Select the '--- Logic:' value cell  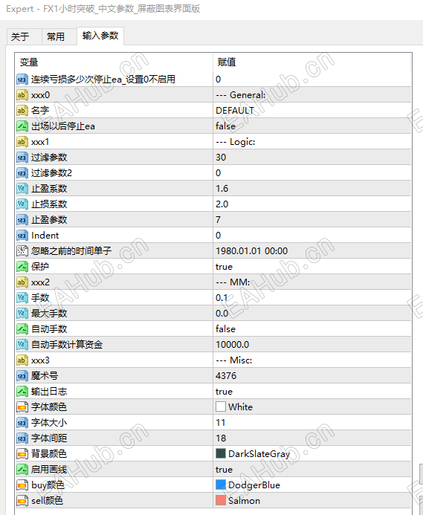click(312, 142)
